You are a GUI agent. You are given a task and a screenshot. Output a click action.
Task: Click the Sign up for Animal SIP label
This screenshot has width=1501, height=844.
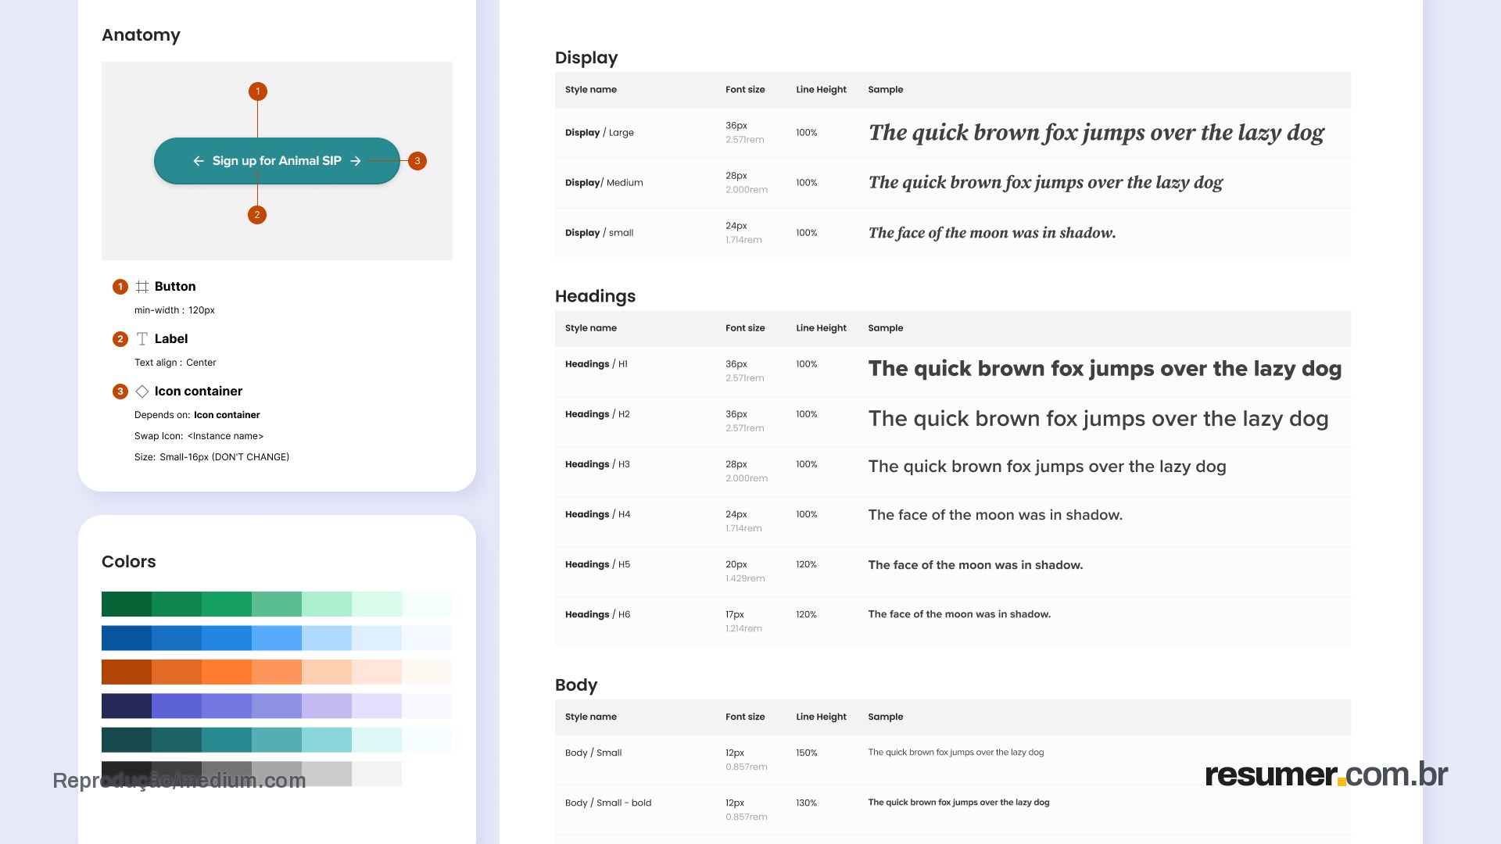tap(277, 161)
